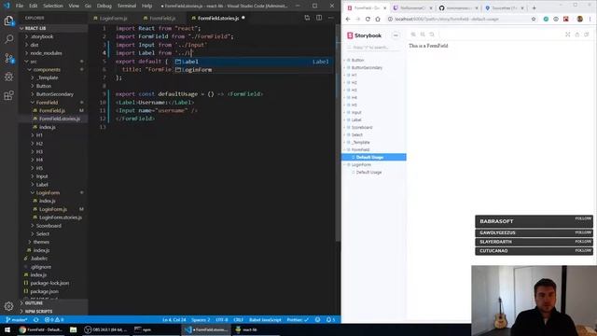Select the FormField Default Usage story
The width and height of the screenshot is (597, 336).
coord(369,158)
